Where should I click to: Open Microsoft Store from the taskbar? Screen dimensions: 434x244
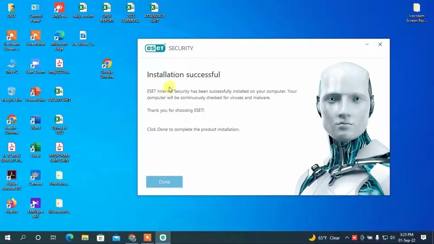click(x=101, y=238)
